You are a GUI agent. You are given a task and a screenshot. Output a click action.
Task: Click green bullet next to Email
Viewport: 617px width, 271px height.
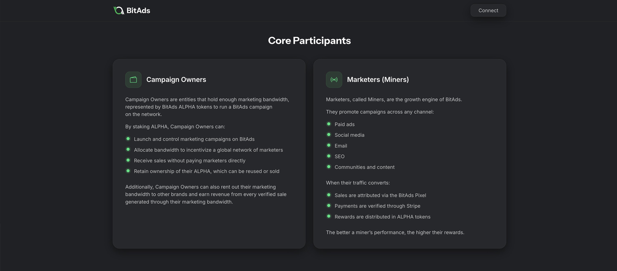click(329, 145)
